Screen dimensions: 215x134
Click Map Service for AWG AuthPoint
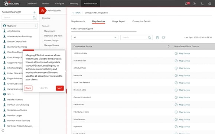click(x=185, y=68)
